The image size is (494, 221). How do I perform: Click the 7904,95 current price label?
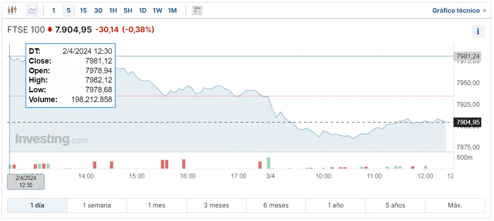point(468,122)
